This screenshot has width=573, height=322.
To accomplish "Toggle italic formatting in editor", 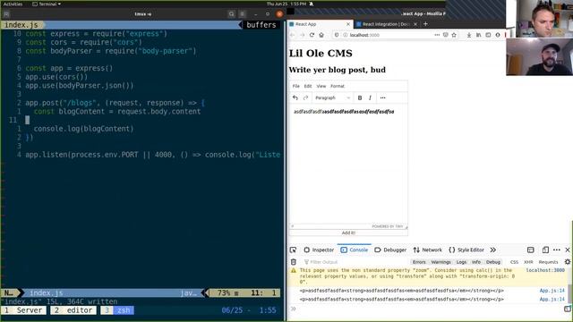I will click(370, 97).
